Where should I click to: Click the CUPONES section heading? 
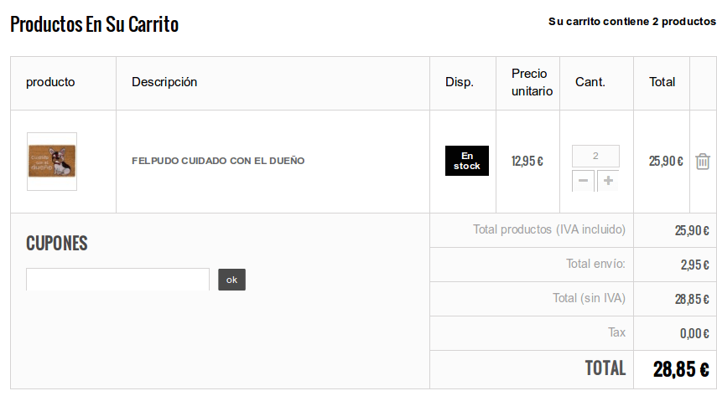[x=57, y=244]
